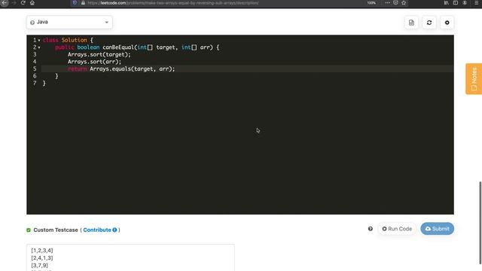Viewport: 482px width, 271px height.
Task: Click the line 'Arrays.sort(target);'
Action: click(99, 54)
